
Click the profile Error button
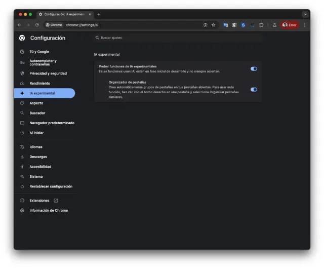point(290,25)
